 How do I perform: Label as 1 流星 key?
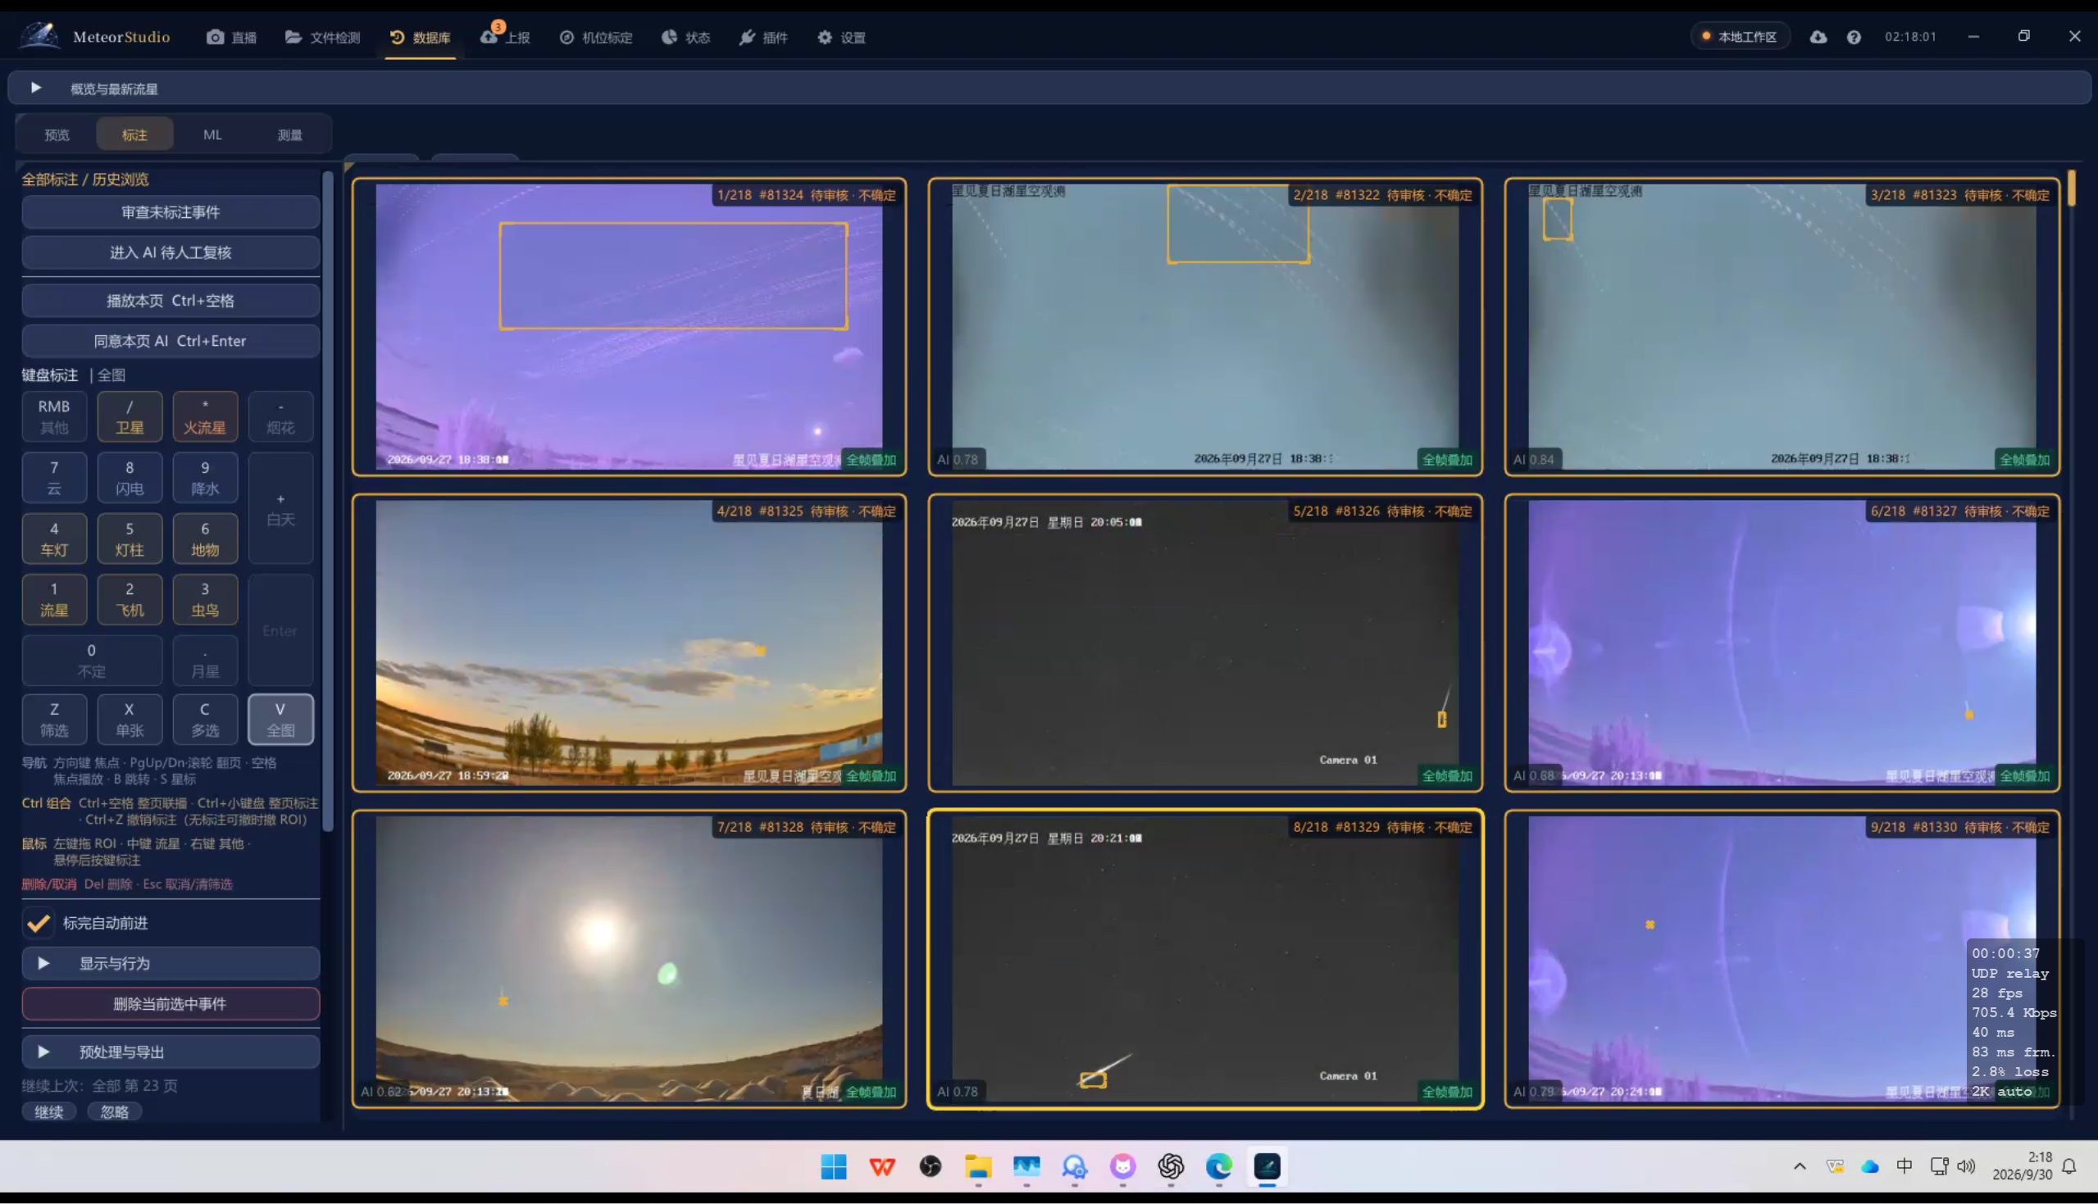tap(54, 599)
